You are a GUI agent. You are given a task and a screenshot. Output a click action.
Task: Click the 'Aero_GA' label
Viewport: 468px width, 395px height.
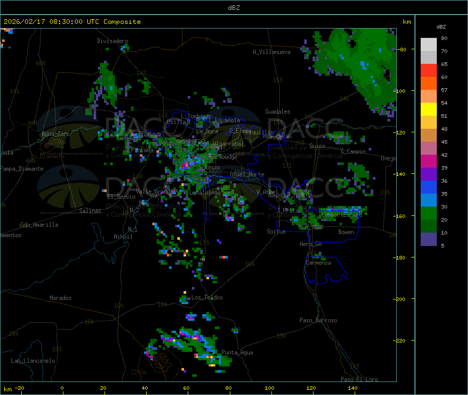tap(311, 244)
